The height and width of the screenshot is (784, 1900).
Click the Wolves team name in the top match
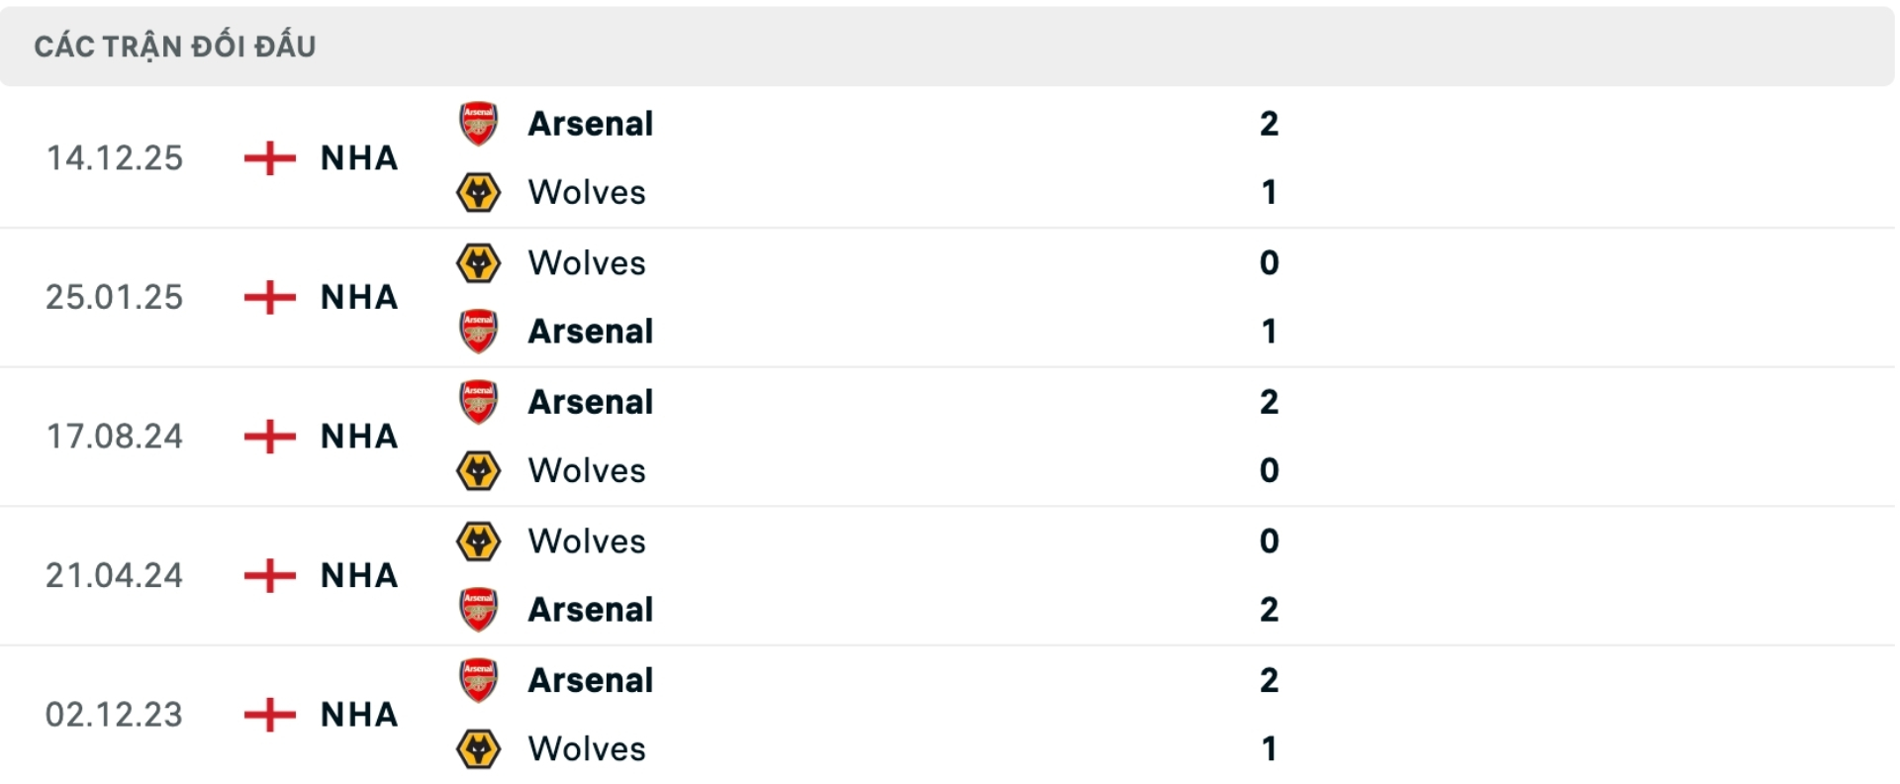point(587,193)
